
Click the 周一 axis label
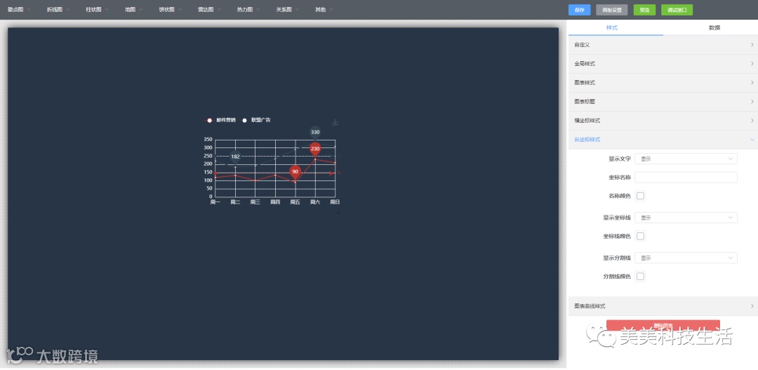coord(215,202)
